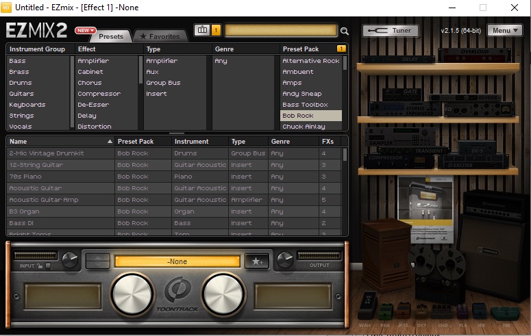Select the Alternative Rock preset pack

point(311,61)
